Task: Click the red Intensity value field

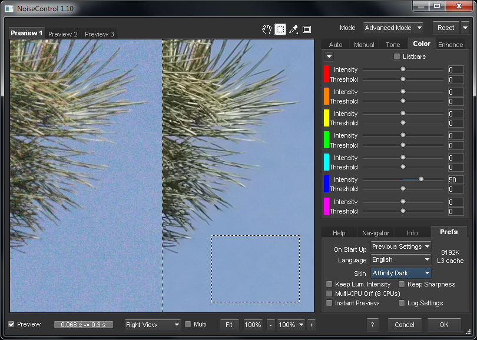Action: click(455, 70)
